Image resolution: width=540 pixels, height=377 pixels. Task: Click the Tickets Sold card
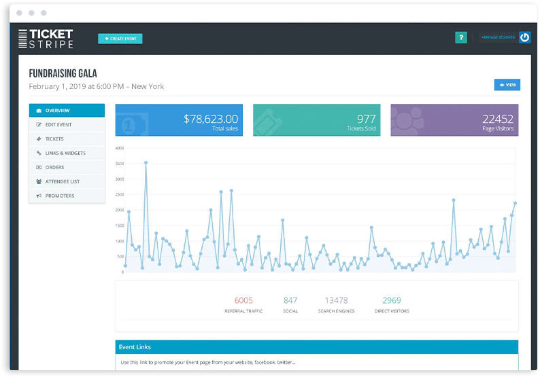click(x=317, y=120)
